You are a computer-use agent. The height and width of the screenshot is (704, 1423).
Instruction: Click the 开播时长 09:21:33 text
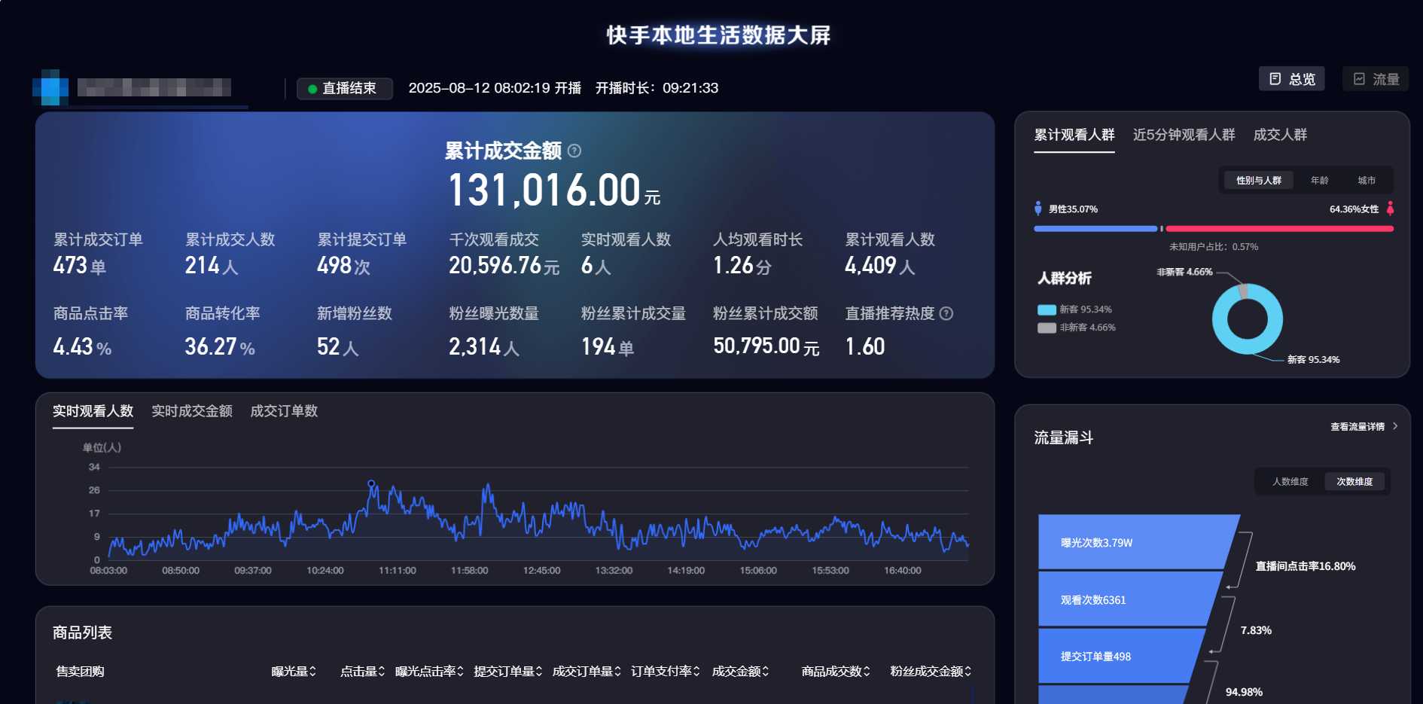pyautogui.click(x=657, y=88)
